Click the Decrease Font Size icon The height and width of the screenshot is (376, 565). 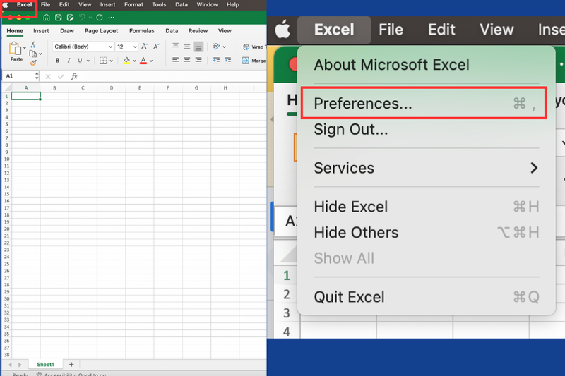(156, 47)
